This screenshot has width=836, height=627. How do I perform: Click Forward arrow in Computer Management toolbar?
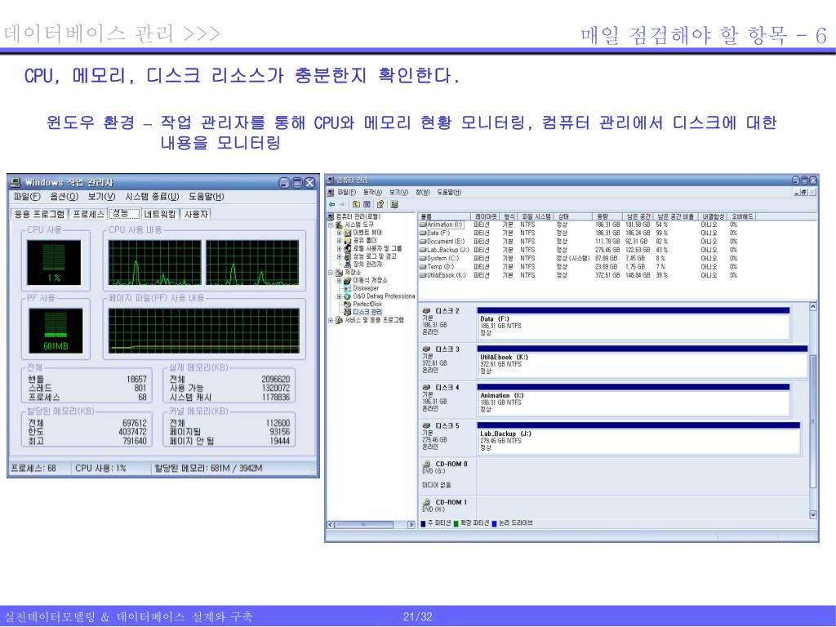click(x=342, y=204)
